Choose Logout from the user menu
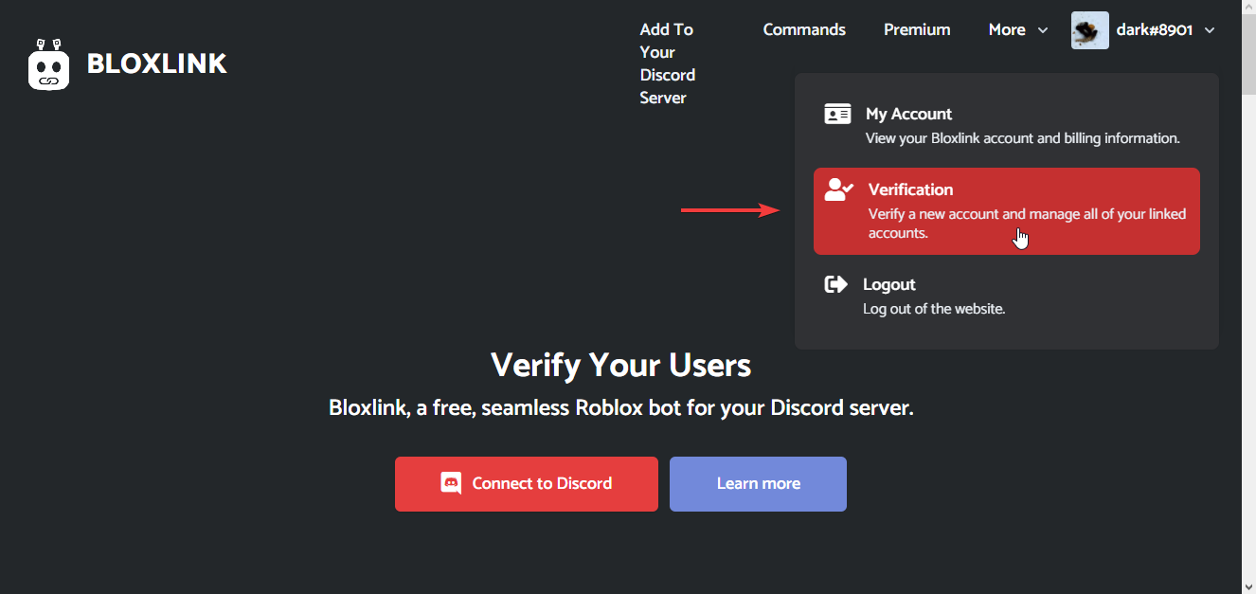 pos(1007,296)
